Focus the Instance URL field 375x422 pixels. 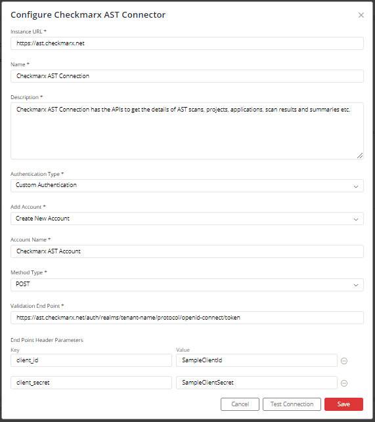tap(187, 43)
